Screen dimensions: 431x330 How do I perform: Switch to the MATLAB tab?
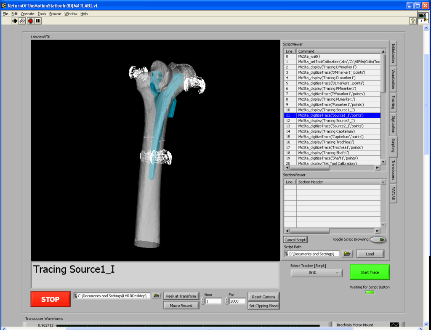pos(393,193)
